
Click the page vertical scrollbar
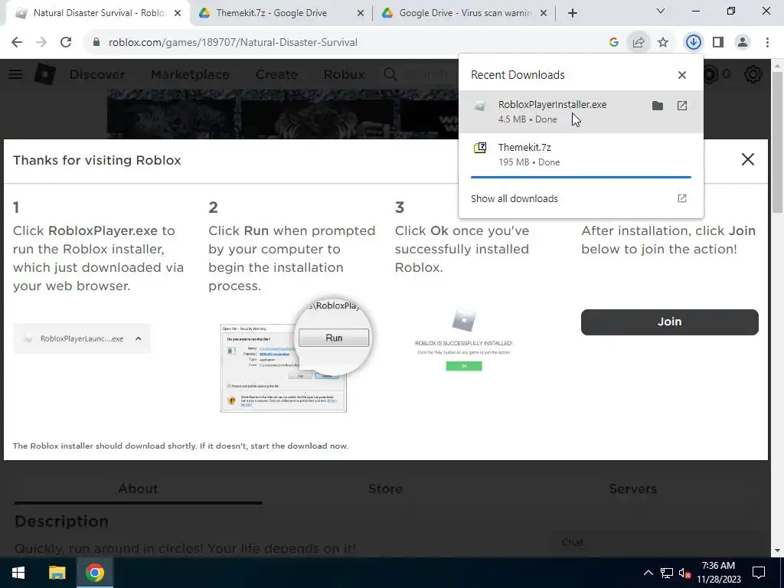click(x=778, y=142)
